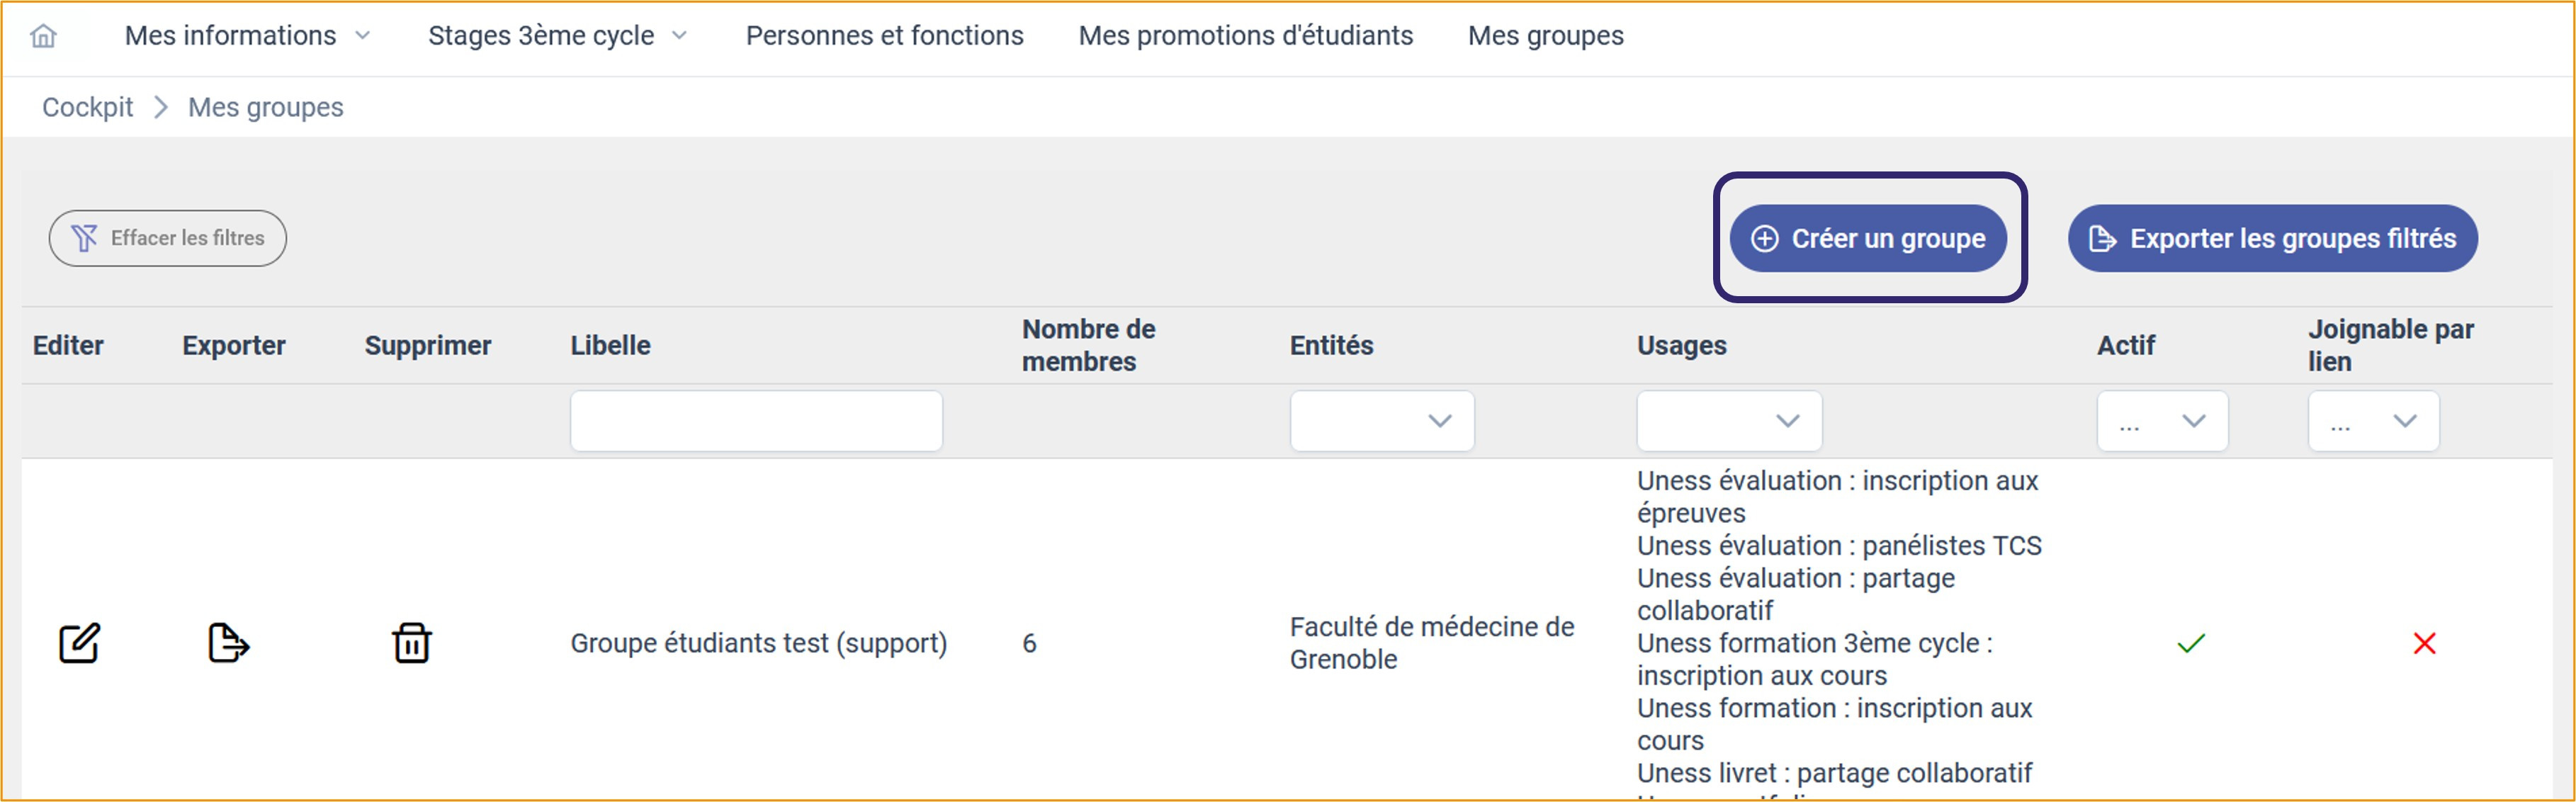
Task: Click Exporter les groupes filtrés button
Action: (2272, 238)
